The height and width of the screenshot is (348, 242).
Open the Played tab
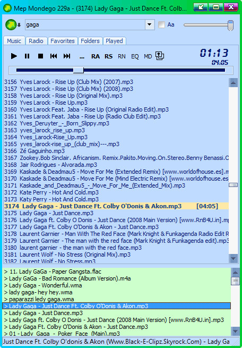[114, 41]
